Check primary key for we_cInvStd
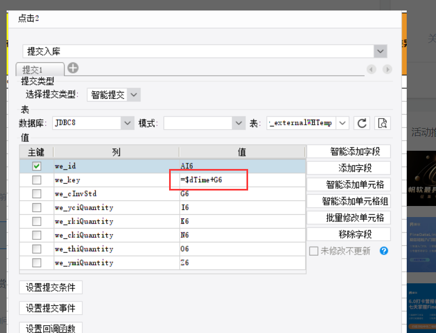The image size is (436, 333). pos(36,194)
